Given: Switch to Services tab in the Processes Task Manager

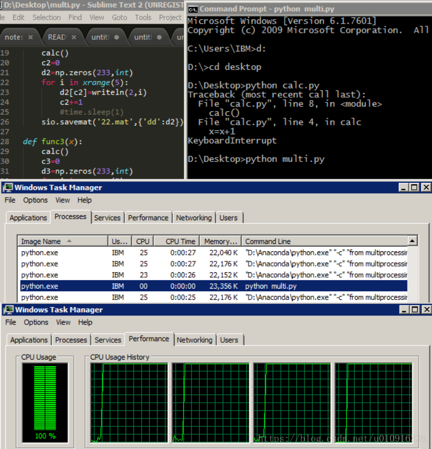Looking at the screenshot, I should 107,218.
